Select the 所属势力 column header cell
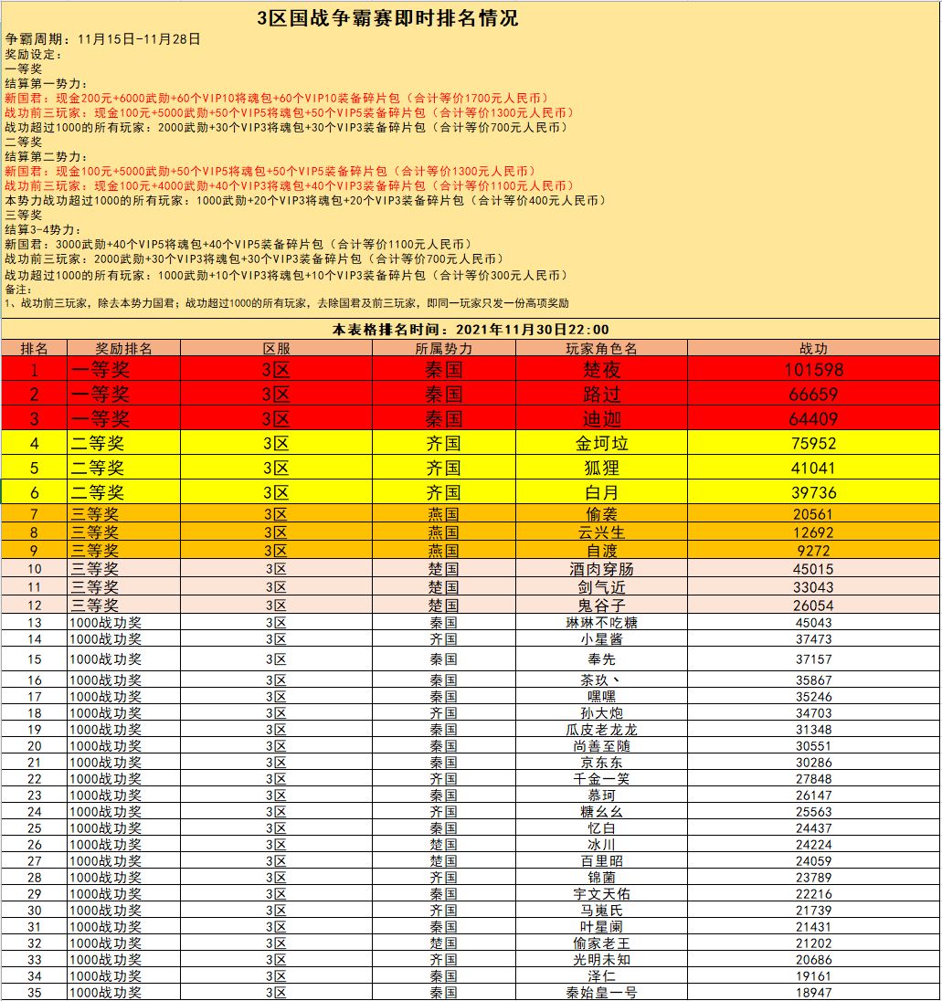The width and height of the screenshot is (942, 1001). tap(444, 349)
